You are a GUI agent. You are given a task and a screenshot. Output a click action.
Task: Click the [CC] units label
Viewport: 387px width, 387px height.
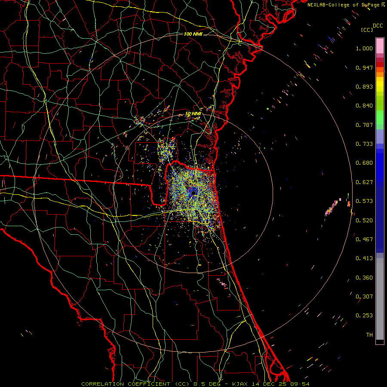[367, 30]
